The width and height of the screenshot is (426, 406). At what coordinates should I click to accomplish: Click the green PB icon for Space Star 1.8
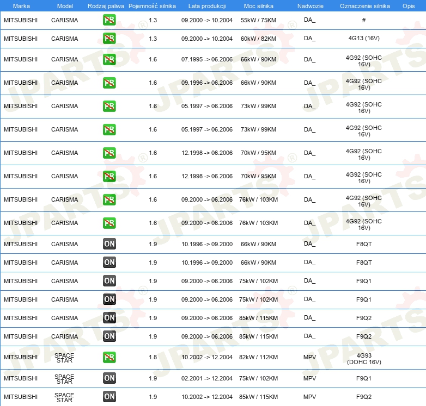point(109,357)
